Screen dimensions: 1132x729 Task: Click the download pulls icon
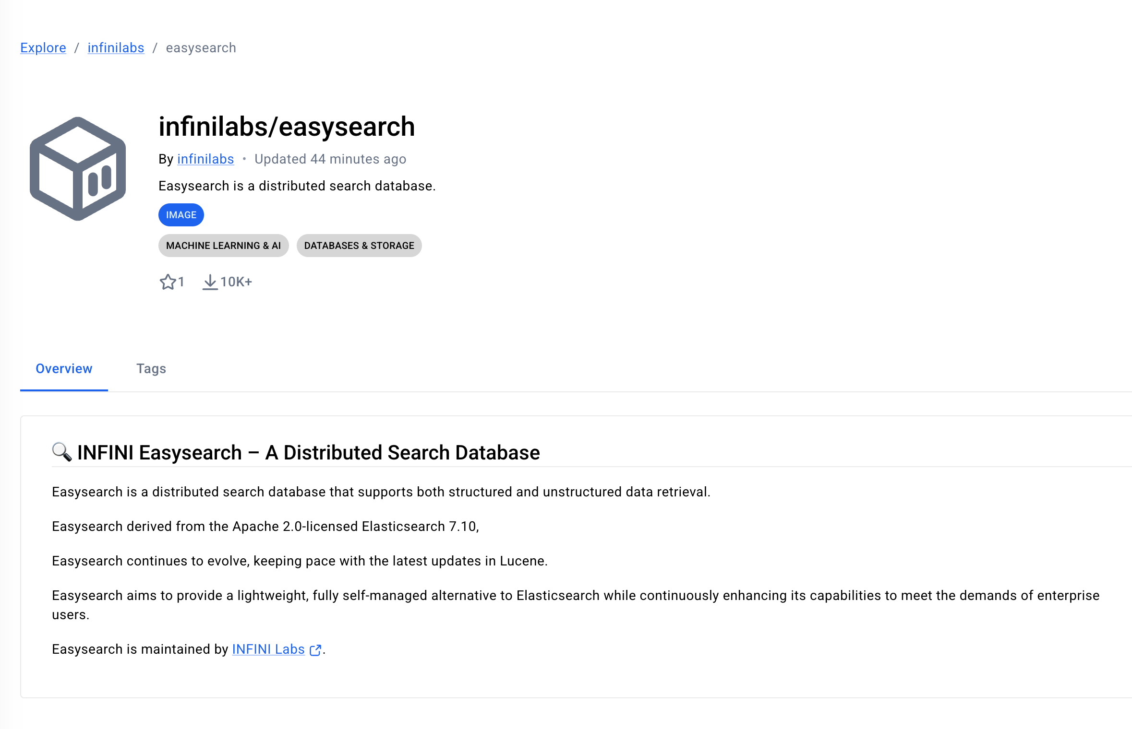coord(210,282)
